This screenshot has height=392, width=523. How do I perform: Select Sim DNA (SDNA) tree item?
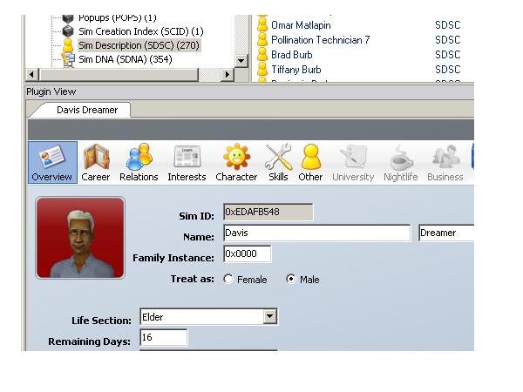click(126, 59)
